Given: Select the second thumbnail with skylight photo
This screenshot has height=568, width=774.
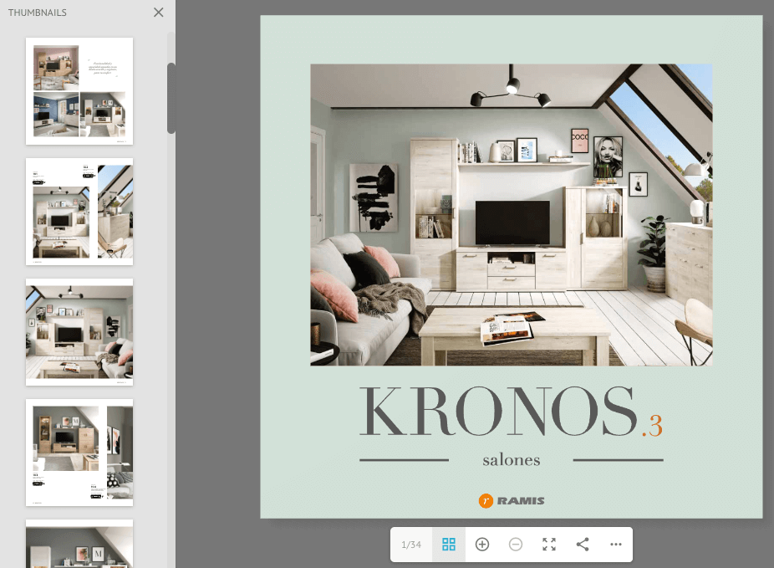Looking at the screenshot, I should 79,212.
